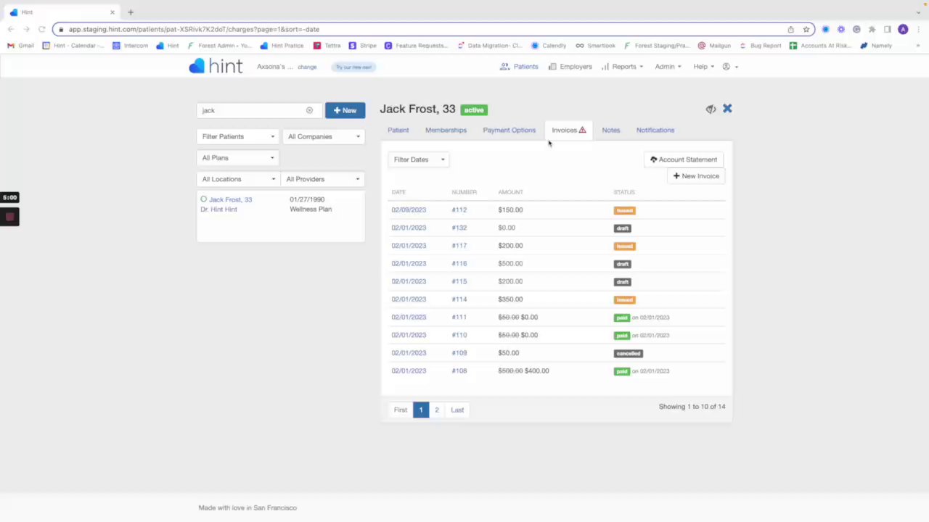Switch to Payment Options tab
The image size is (929, 522).
(509, 130)
